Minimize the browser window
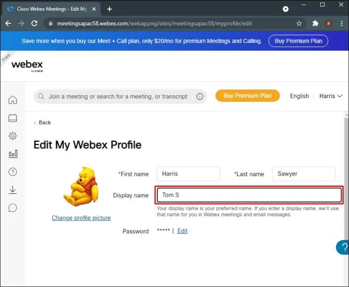This screenshot has height=287, width=349. tap(303, 5)
